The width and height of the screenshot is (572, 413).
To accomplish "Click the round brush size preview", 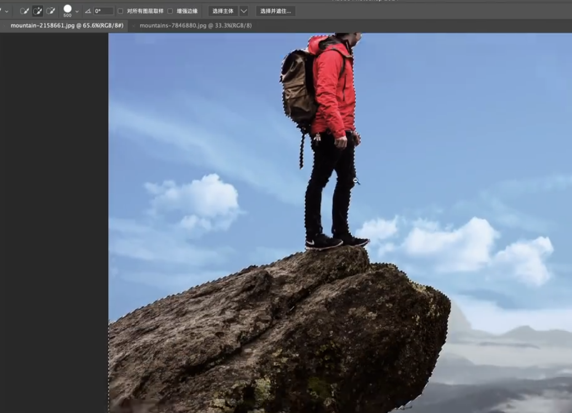I will click(67, 9).
